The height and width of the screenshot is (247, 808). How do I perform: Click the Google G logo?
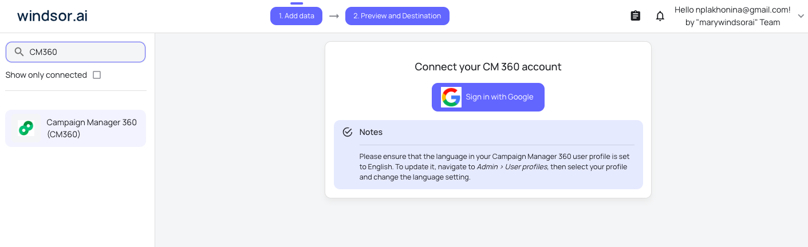(x=451, y=97)
